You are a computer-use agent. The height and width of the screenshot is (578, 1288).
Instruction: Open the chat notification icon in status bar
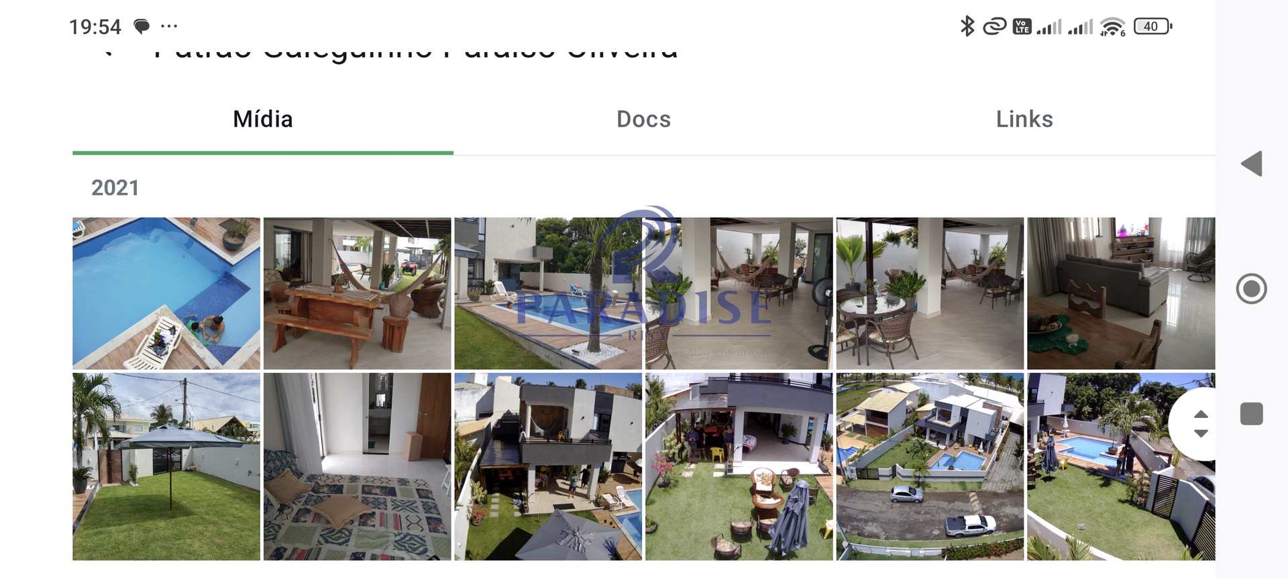coord(142,27)
